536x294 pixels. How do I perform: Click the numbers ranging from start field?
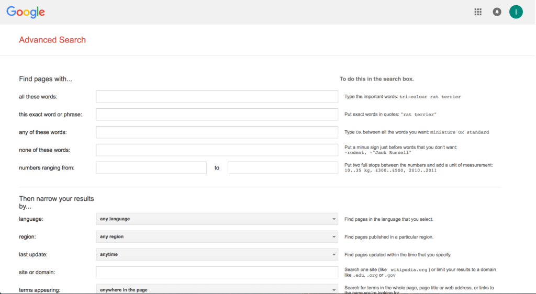pyautogui.click(x=151, y=168)
